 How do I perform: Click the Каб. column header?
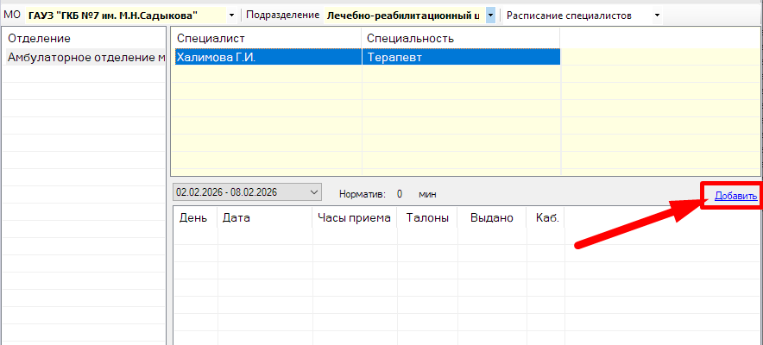[547, 218]
